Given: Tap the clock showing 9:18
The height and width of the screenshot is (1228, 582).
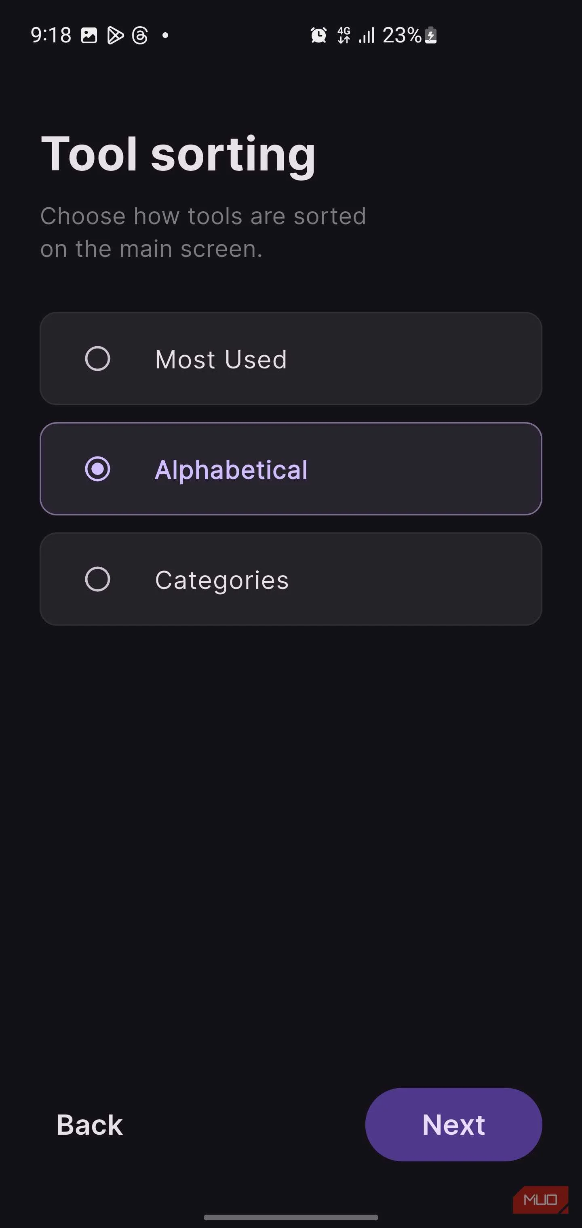Looking at the screenshot, I should (x=50, y=35).
